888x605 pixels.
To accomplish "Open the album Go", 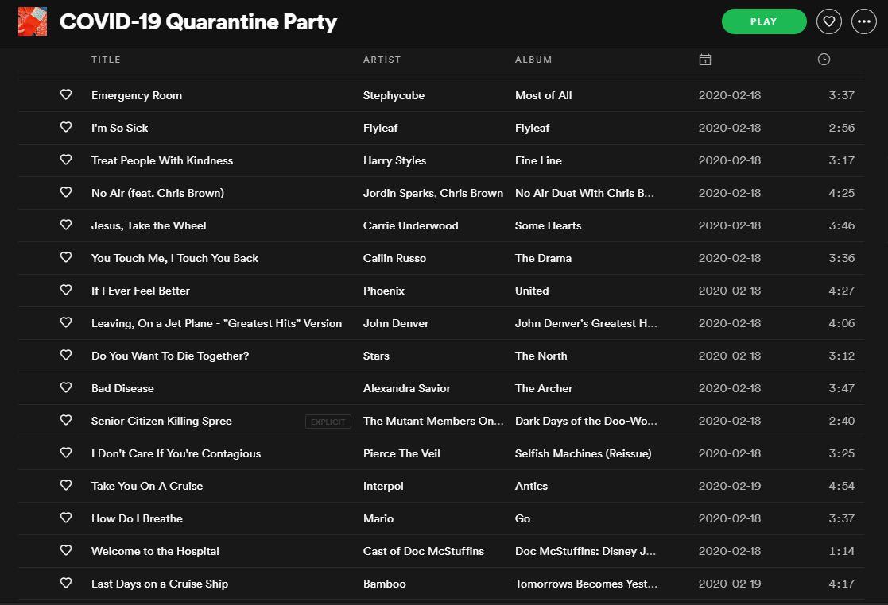I will point(522,518).
